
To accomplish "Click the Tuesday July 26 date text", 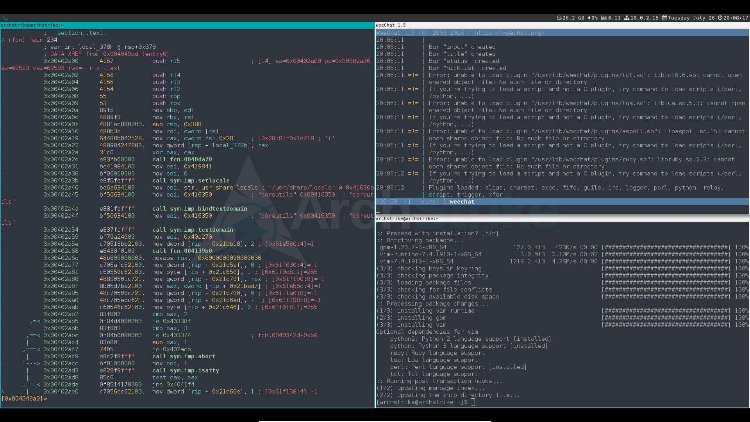I will pos(691,18).
